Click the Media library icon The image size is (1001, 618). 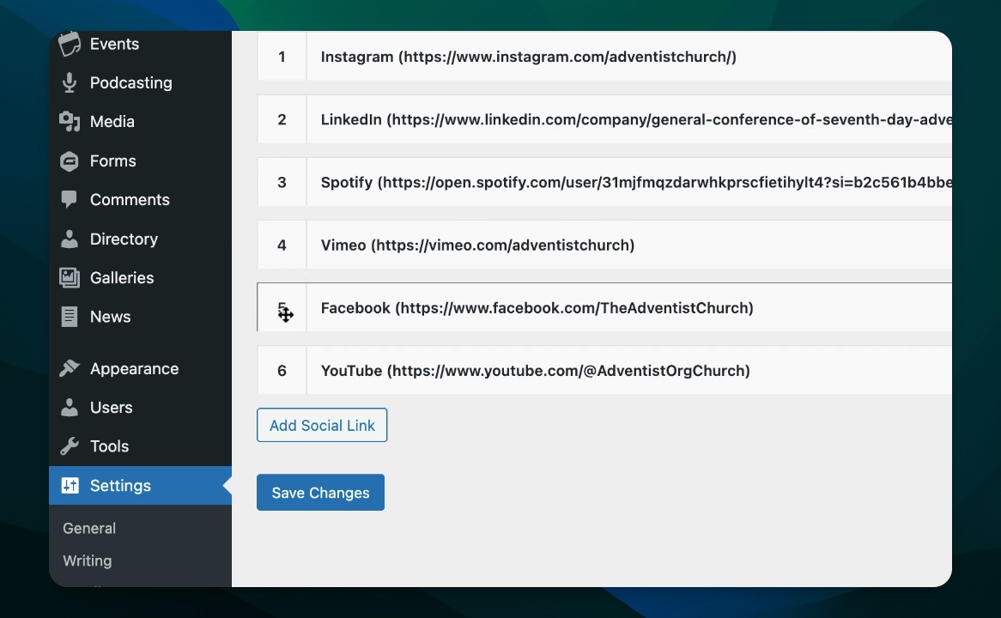tap(70, 121)
